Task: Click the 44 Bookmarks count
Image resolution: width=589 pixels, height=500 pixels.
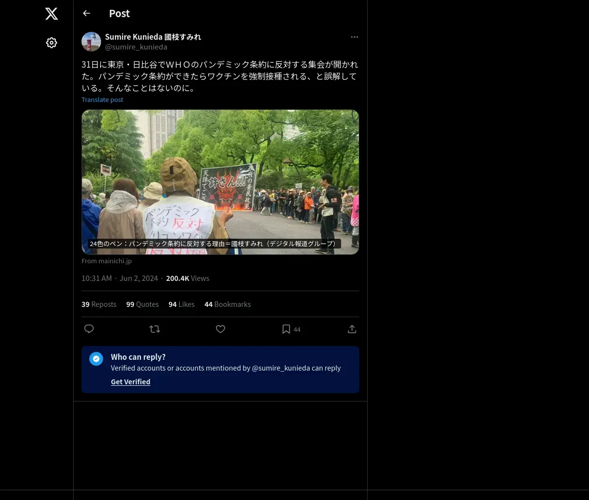Action: (228, 304)
